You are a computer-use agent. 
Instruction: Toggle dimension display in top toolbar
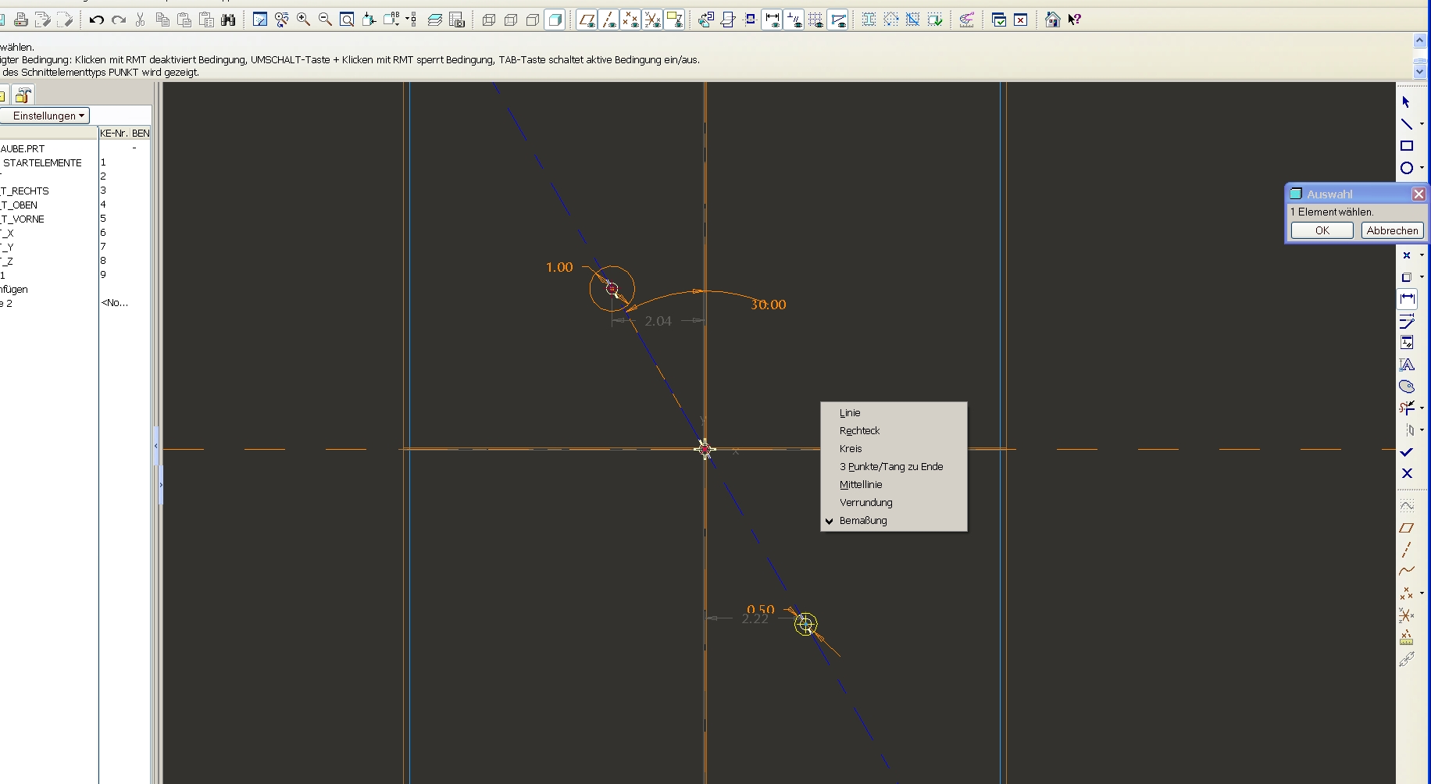(x=772, y=20)
